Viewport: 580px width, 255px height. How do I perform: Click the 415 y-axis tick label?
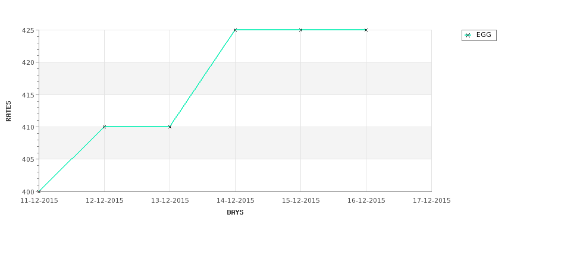click(x=28, y=95)
